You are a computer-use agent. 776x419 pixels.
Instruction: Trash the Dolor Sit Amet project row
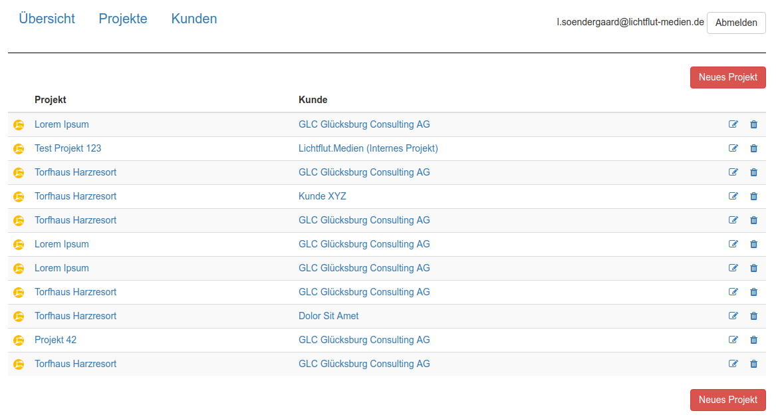(x=753, y=316)
